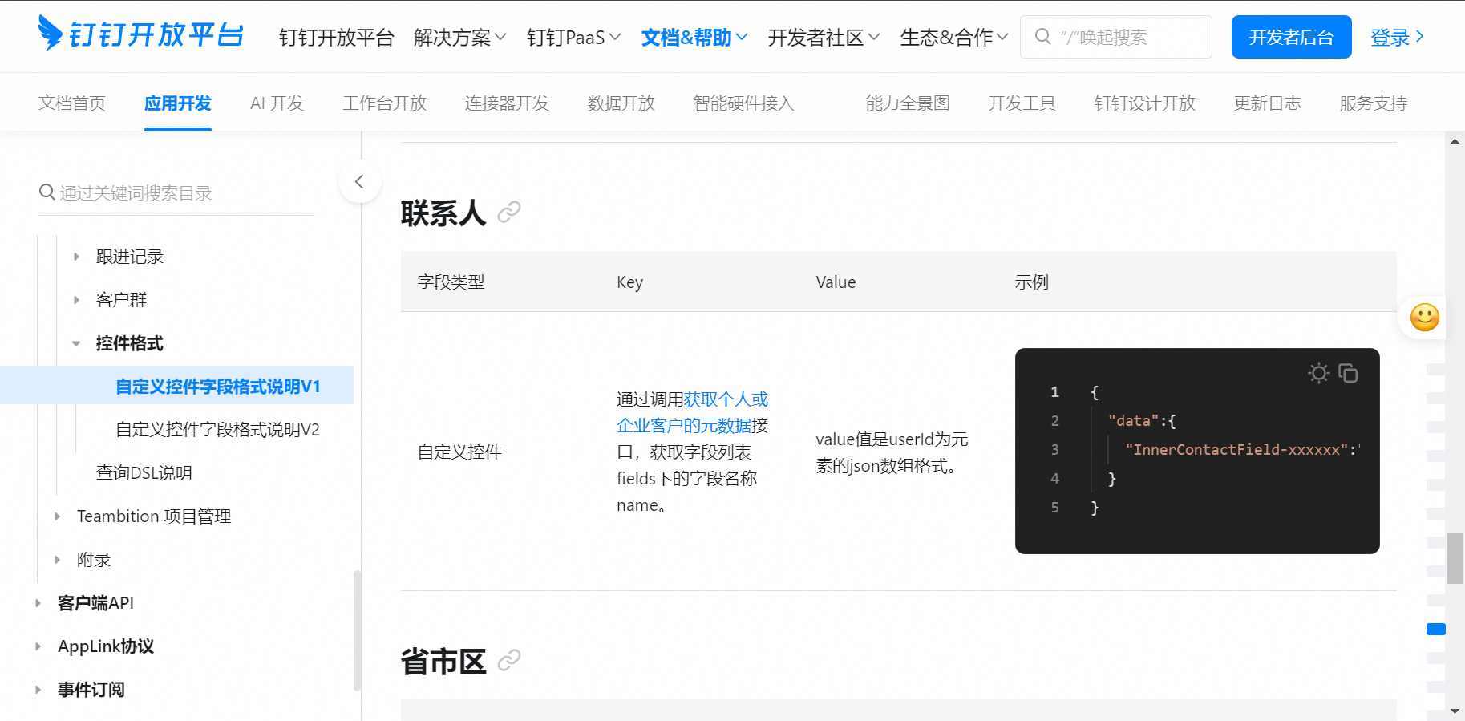Screen dimensions: 1465x721
Task: Expand the 客户端API section
Action: [38, 603]
